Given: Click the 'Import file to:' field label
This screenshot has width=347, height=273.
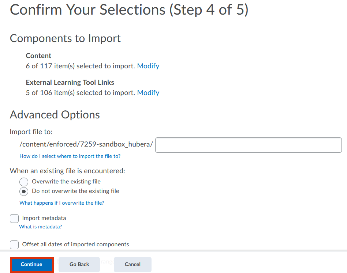Looking at the screenshot, I should tap(31, 132).
